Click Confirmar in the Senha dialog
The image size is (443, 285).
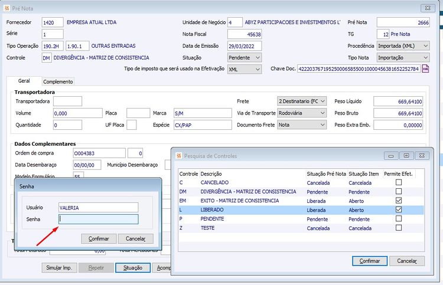pyautogui.click(x=98, y=238)
